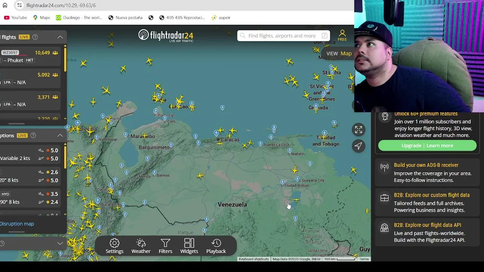Start the Playback history tool

216,246
